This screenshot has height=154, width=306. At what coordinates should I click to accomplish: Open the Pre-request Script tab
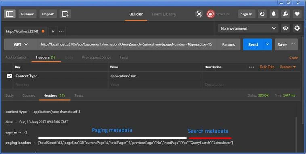click(x=96, y=57)
